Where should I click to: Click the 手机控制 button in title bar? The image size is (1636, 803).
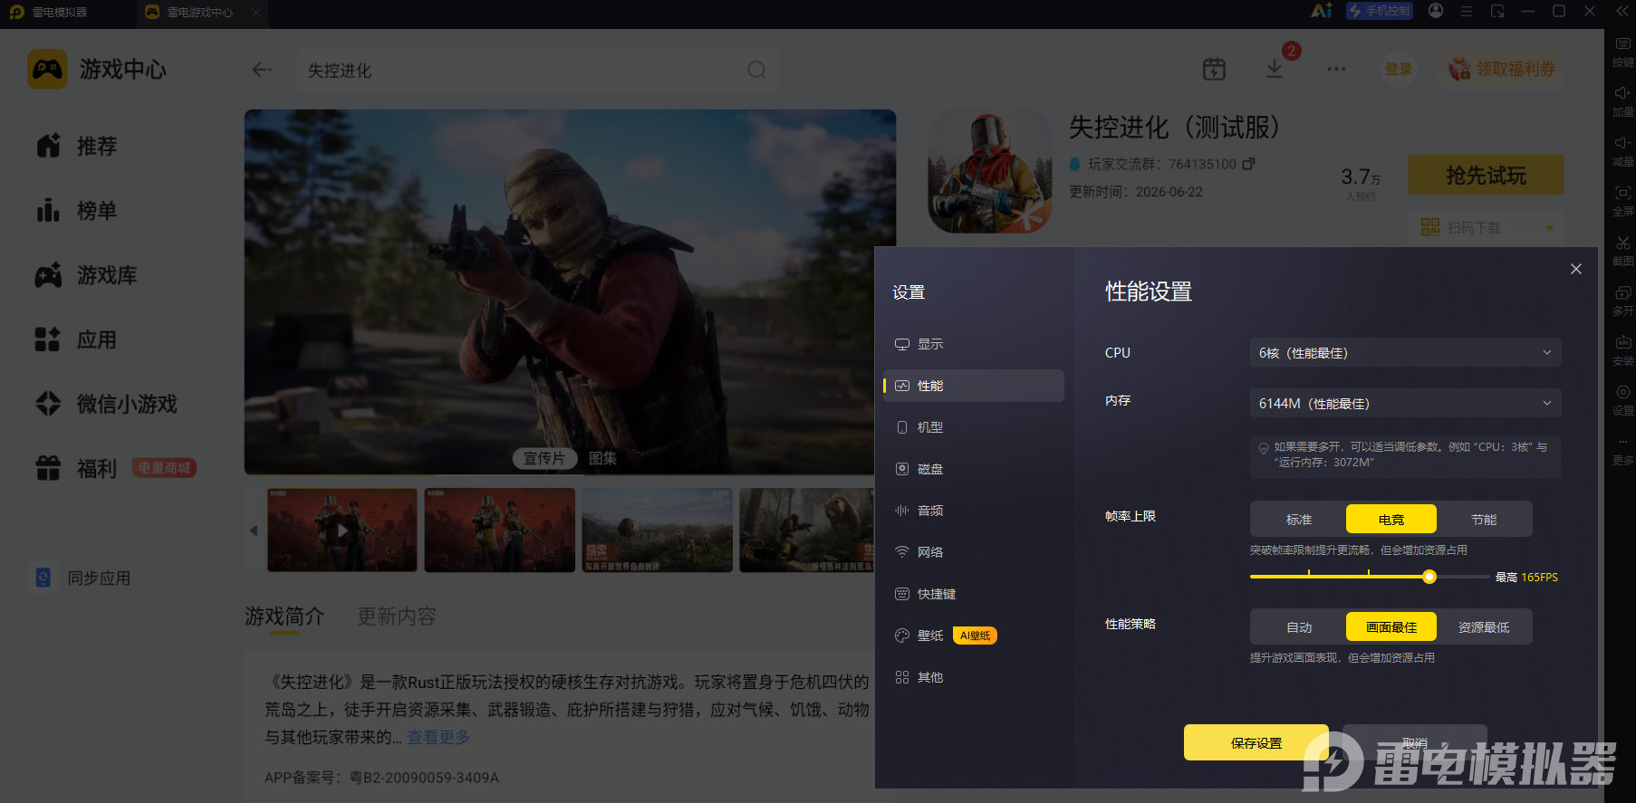click(1379, 11)
